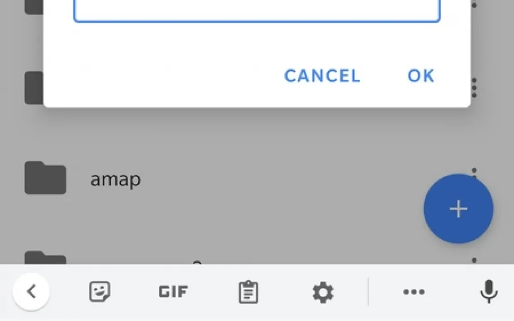The image size is (514, 321).
Task: Open keyboard settings gear
Action: [x=323, y=292]
